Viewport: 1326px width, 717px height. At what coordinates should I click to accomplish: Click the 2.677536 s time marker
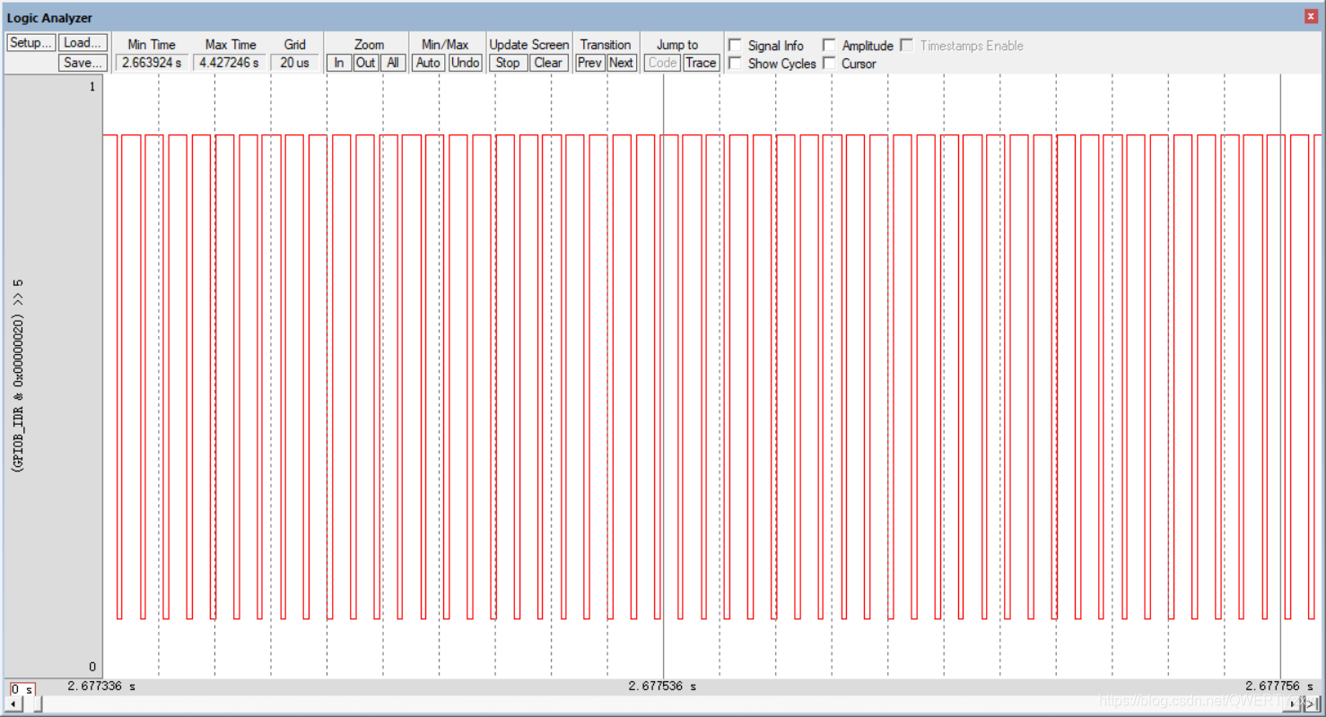tap(662, 687)
